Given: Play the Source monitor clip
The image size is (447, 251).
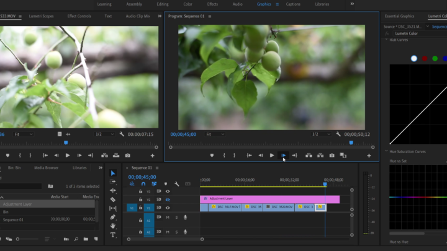Looking at the screenshot, I should point(68,156).
